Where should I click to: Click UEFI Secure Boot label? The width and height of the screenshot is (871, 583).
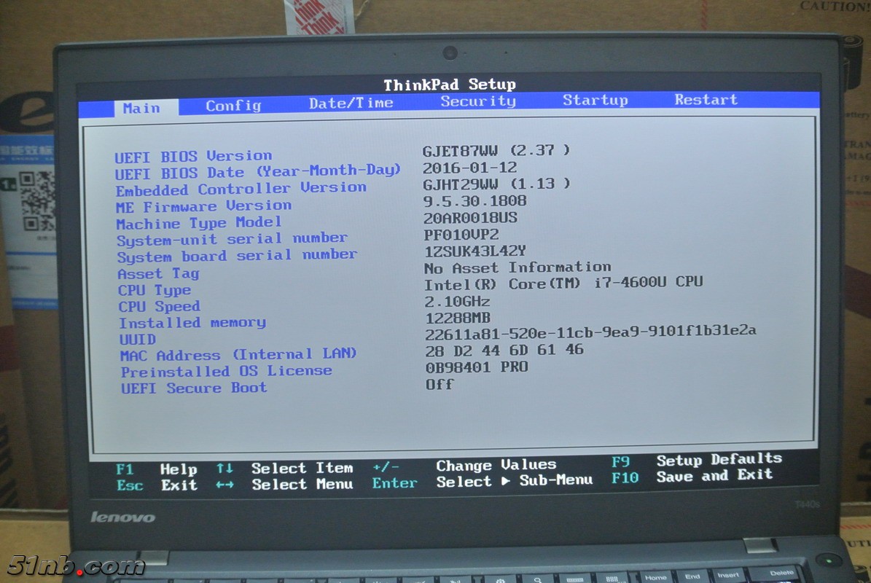pyautogui.click(x=194, y=388)
